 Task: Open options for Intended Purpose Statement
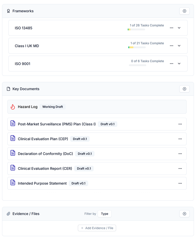point(180,183)
